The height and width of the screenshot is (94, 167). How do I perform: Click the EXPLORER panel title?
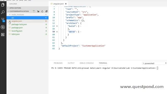[x=13, y=4]
